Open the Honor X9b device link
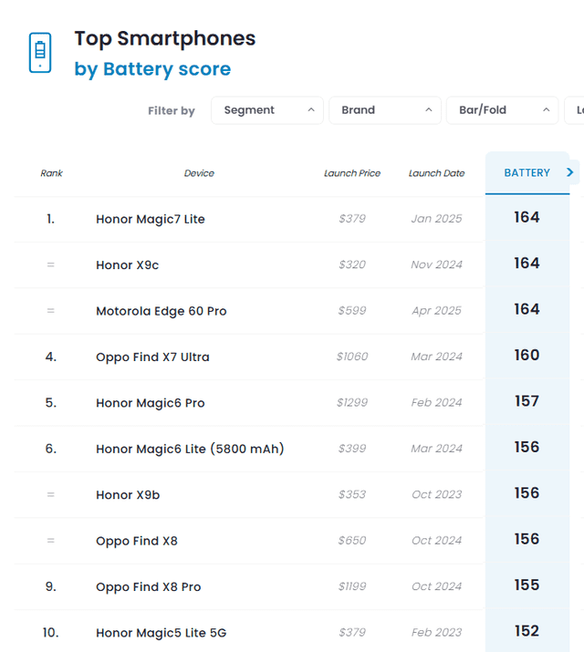 coord(128,495)
